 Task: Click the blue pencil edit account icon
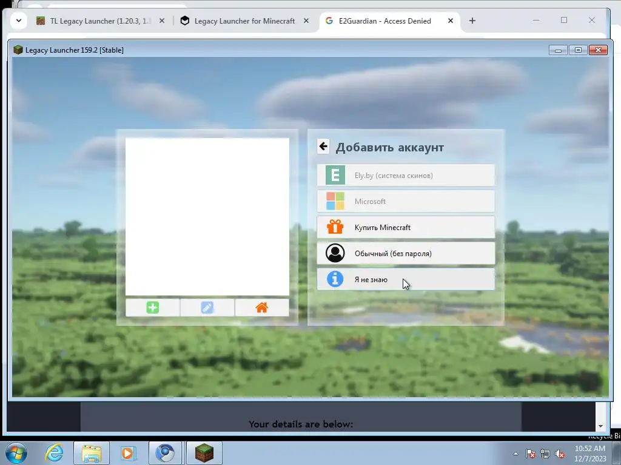tap(207, 308)
